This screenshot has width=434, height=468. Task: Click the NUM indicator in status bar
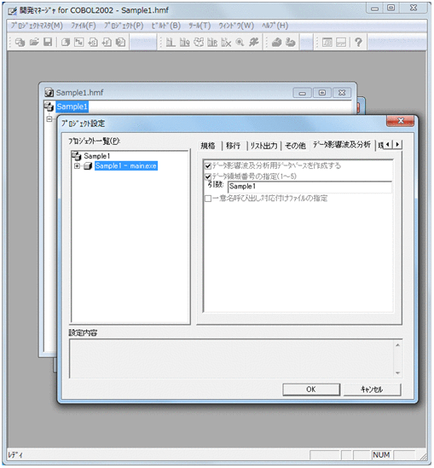click(381, 455)
